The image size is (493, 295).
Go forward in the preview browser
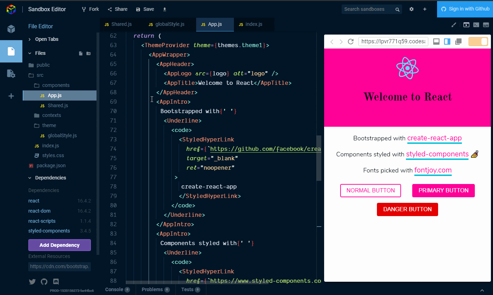pos(341,42)
